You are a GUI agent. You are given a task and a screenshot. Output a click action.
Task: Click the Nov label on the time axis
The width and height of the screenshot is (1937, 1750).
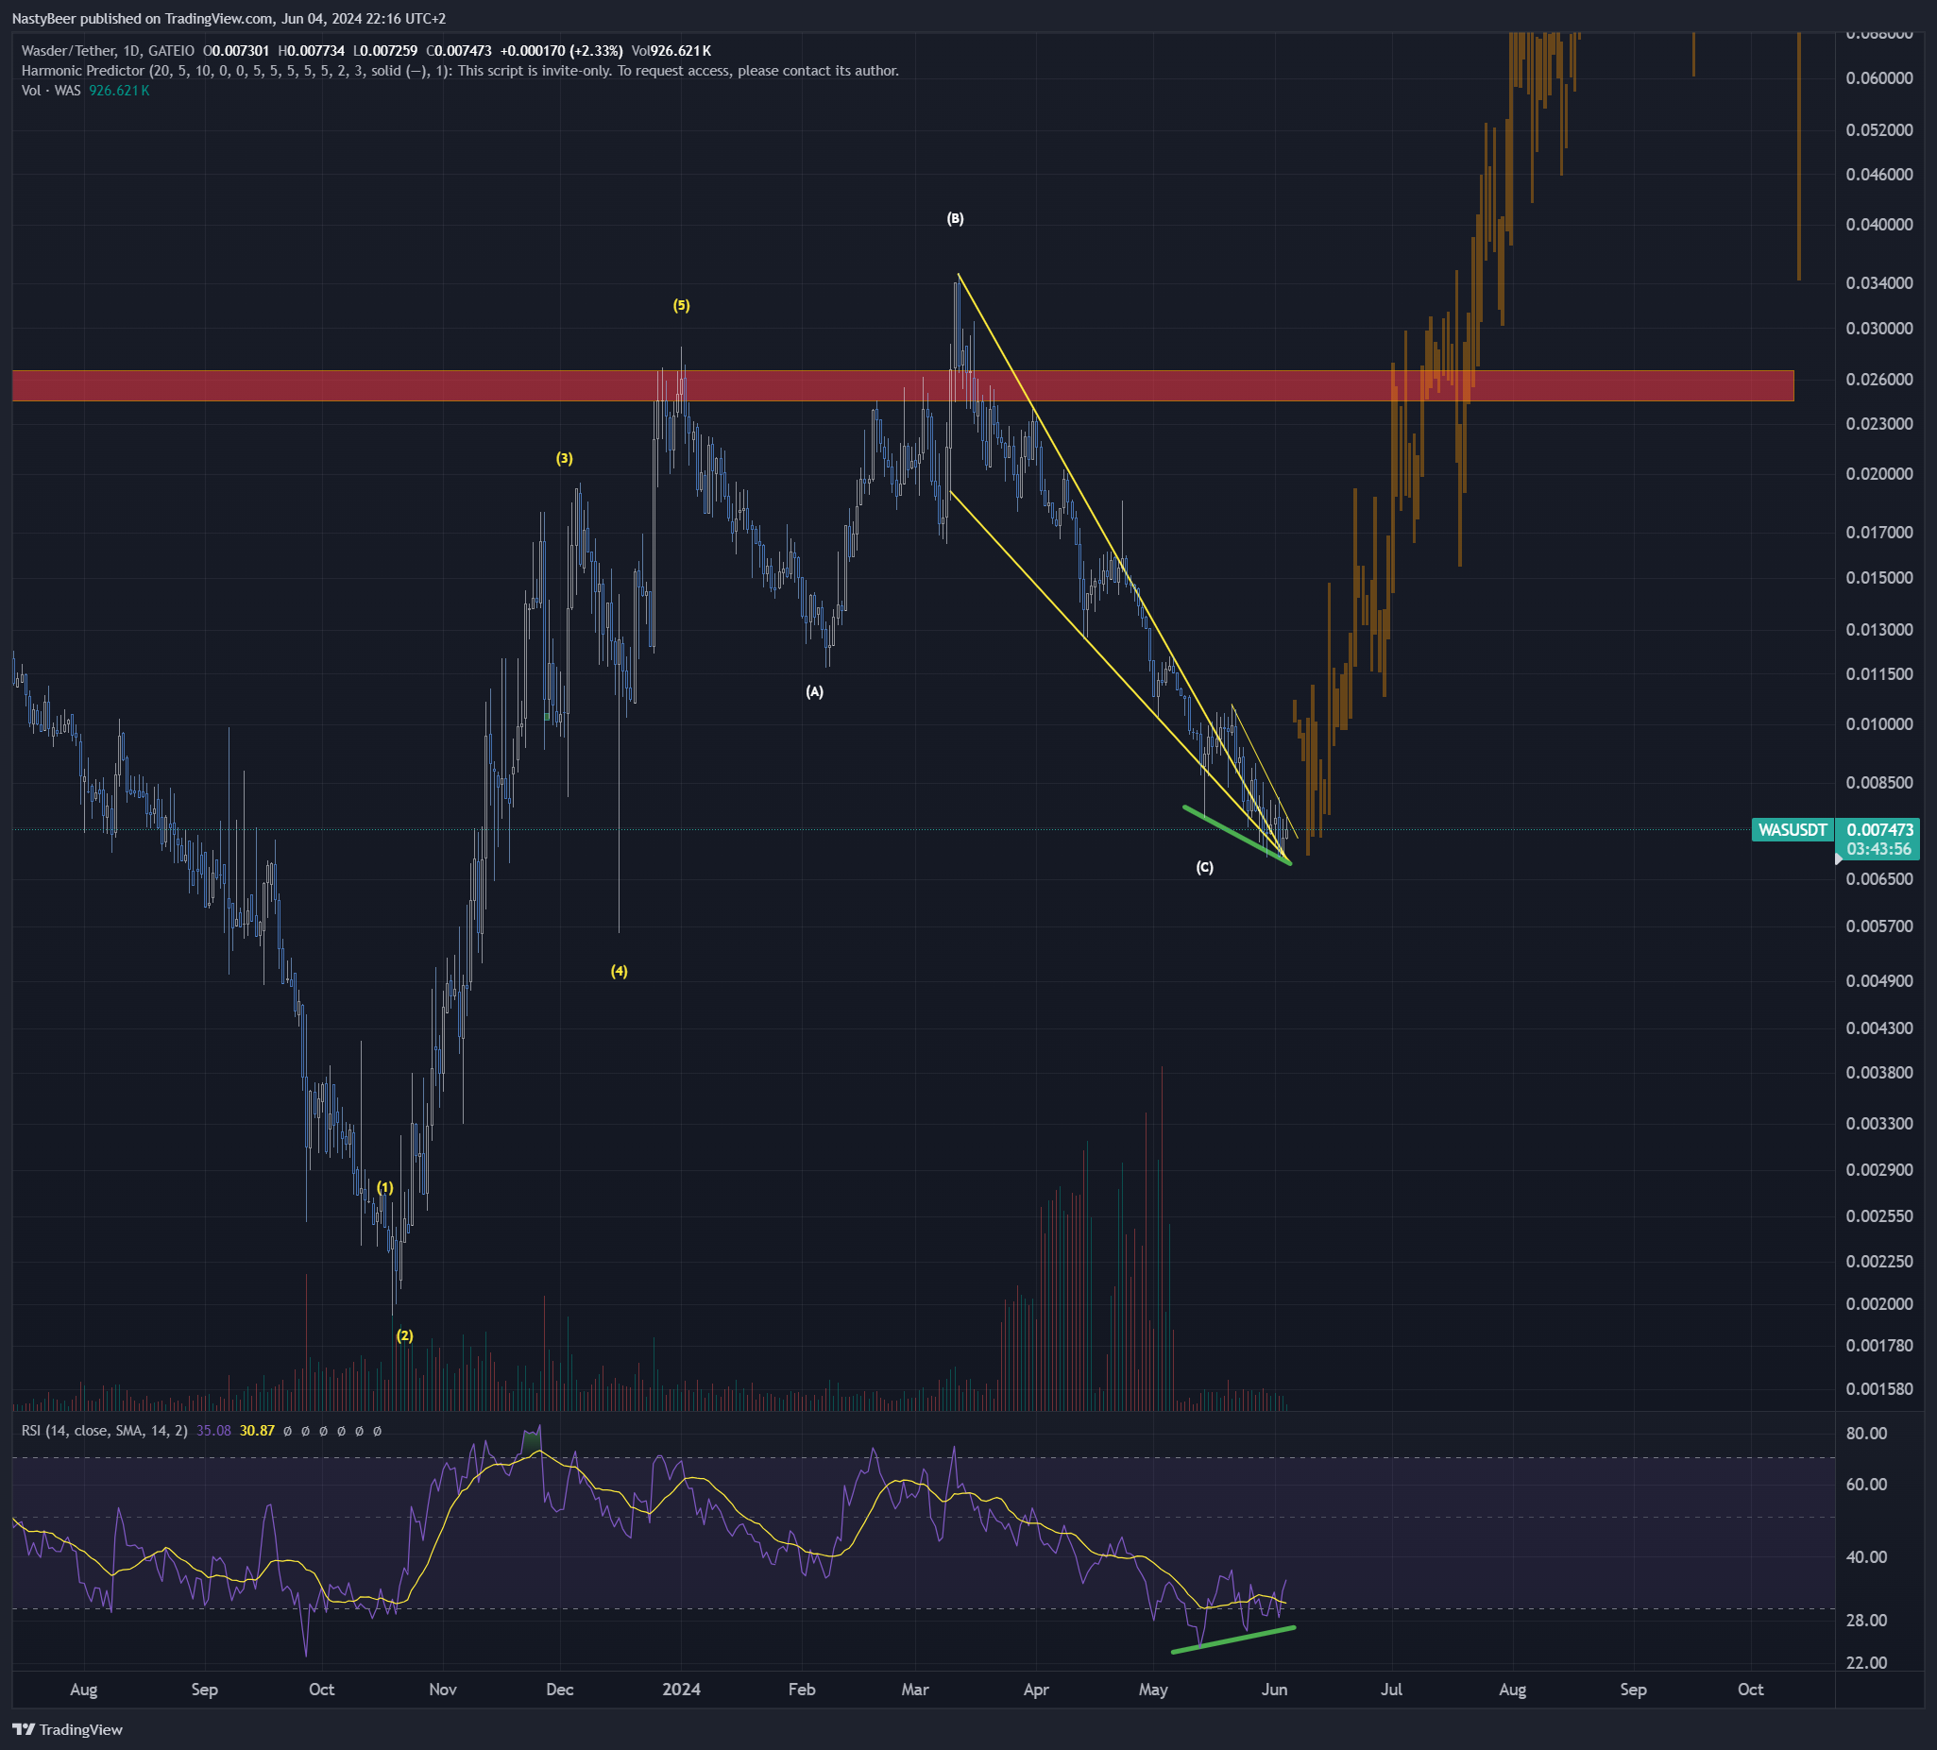coord(443,1690)
